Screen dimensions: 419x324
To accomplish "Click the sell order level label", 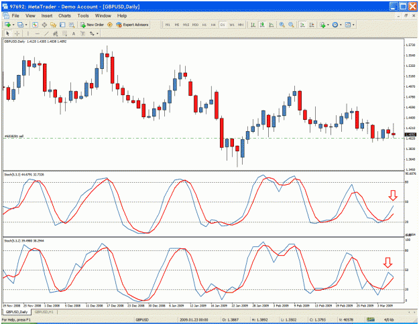I will pyautogui.click(x=14, y=137).
